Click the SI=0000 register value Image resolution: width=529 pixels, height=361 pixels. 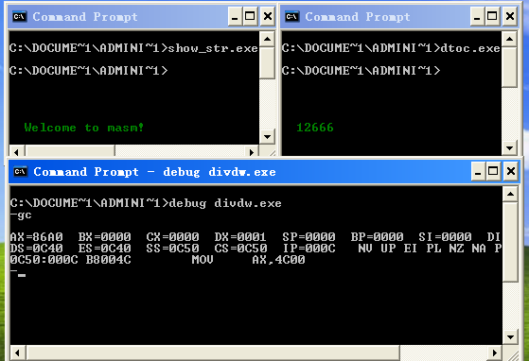pos(445,237)
